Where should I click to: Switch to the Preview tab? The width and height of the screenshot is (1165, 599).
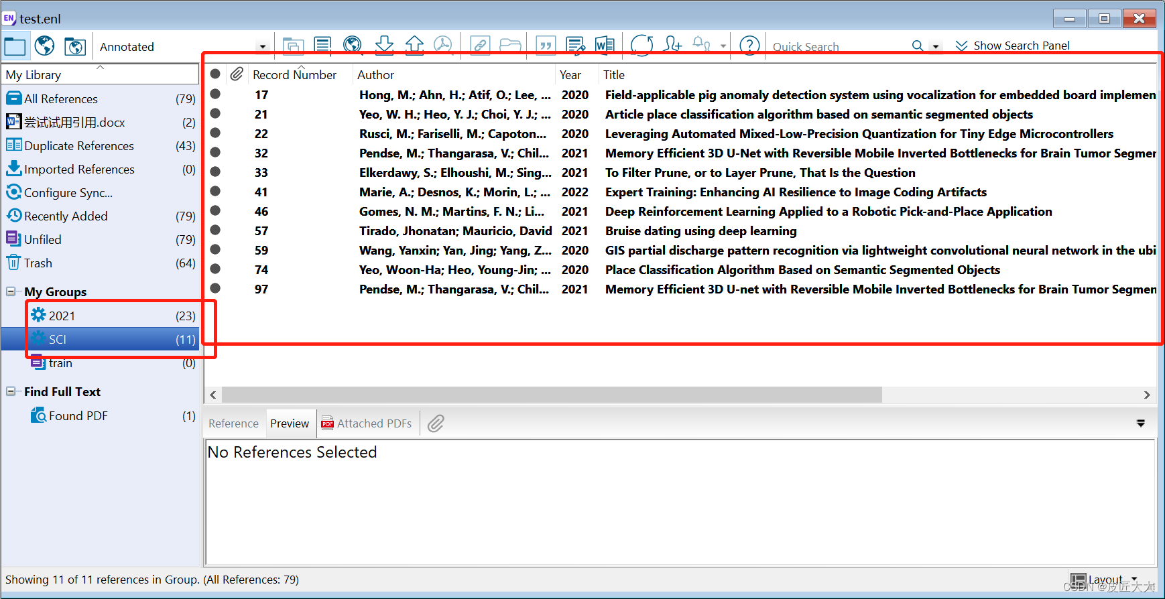[290, 423]
